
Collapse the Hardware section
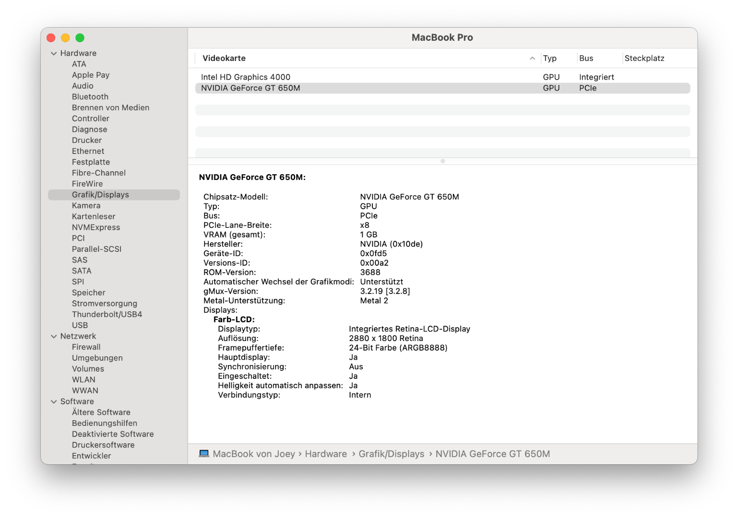pyautogui.click(x=54, y=53)
